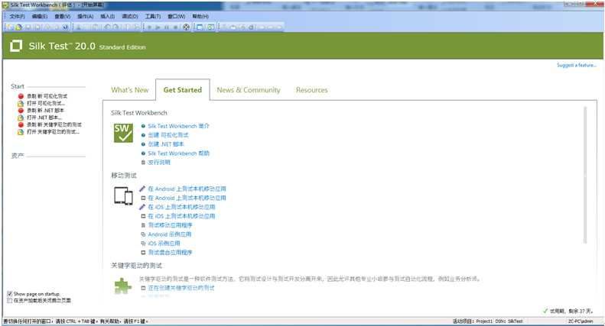Click the Silk Test Workbench section heading

click(139, 113)
